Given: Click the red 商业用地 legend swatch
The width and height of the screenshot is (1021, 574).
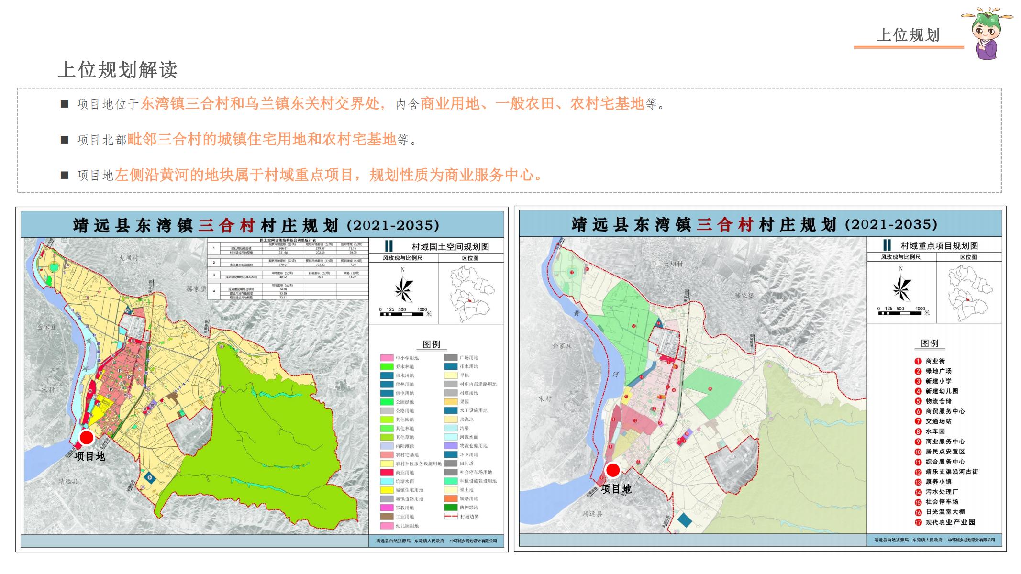Looking at the screenshot, I should pos(387,473).
